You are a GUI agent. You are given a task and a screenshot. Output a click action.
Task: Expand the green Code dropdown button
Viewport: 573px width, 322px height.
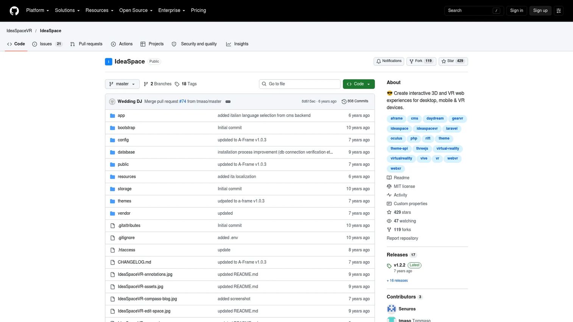coord(359,84)
